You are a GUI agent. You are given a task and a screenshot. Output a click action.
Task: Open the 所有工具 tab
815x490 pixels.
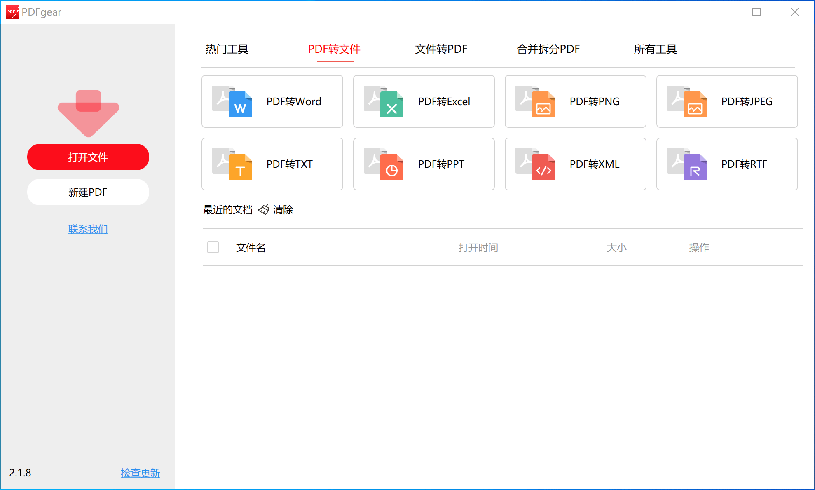click(x=656, y=49)
